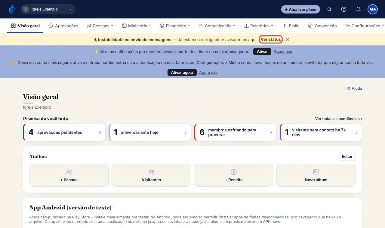Image resolution: width=385 pixels, height=228 pixels.
Task: Open the notifications bell icon
Action: pos(358,9)
